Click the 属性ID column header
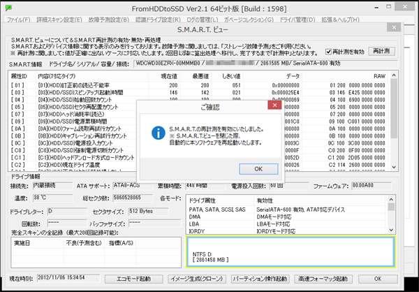Screen dimensions: 419x292 point(22,76)
